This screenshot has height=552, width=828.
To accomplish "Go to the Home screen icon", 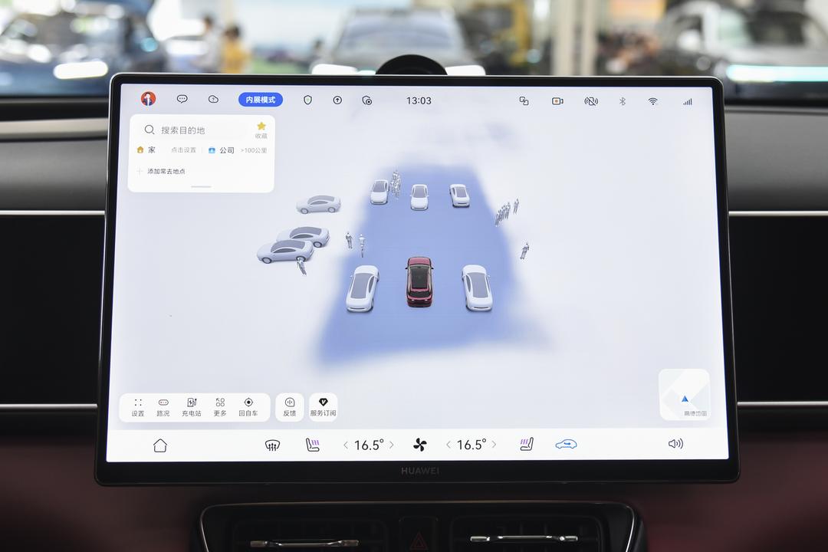I will (160, 445).
